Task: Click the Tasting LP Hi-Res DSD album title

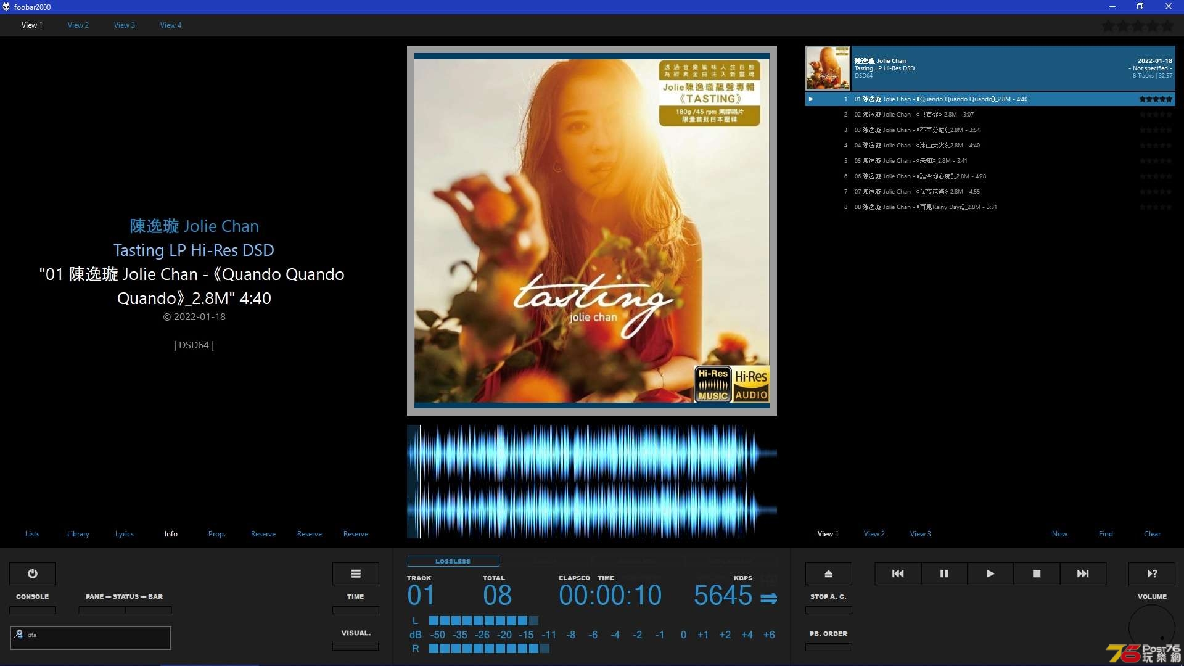Action: pos(194,250)
